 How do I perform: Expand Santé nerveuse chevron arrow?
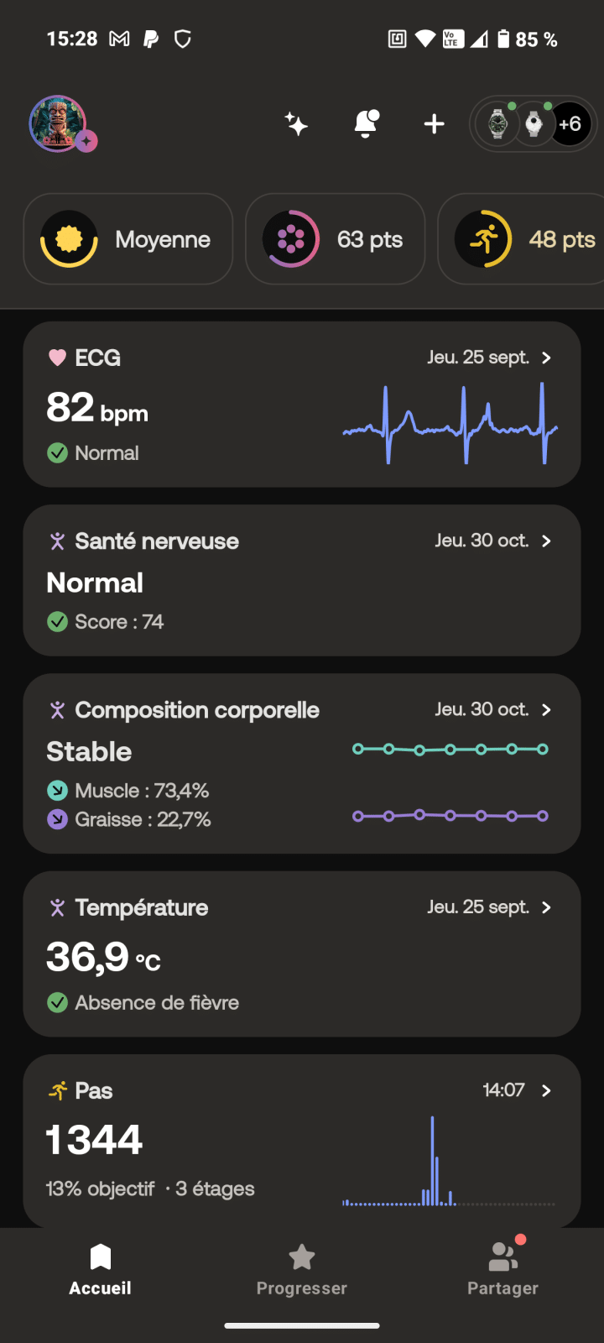click(547, 541)
